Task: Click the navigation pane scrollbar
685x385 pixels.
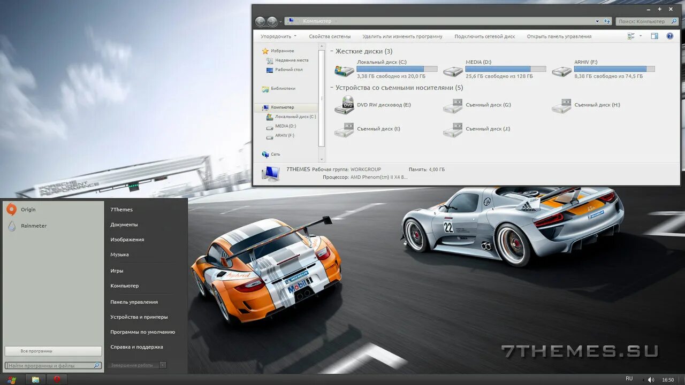Action: [322, 99]
